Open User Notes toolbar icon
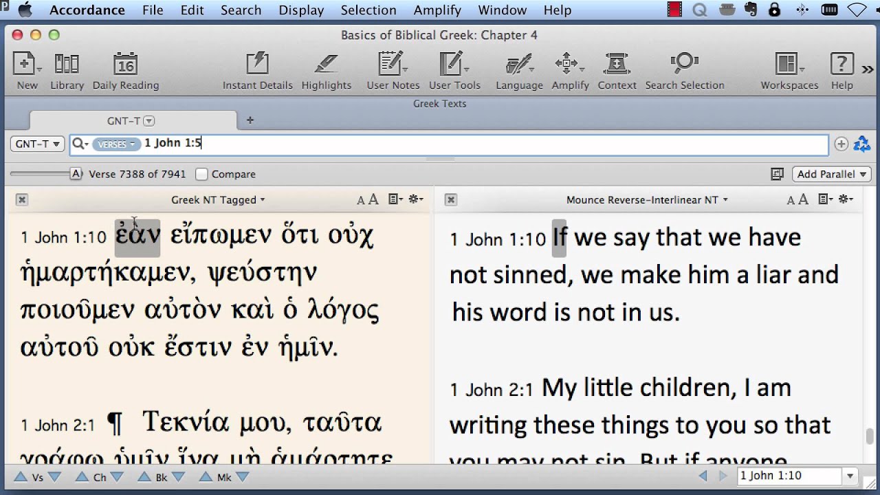The height and width of the screenshot is (495, 880). pos(390,64)
